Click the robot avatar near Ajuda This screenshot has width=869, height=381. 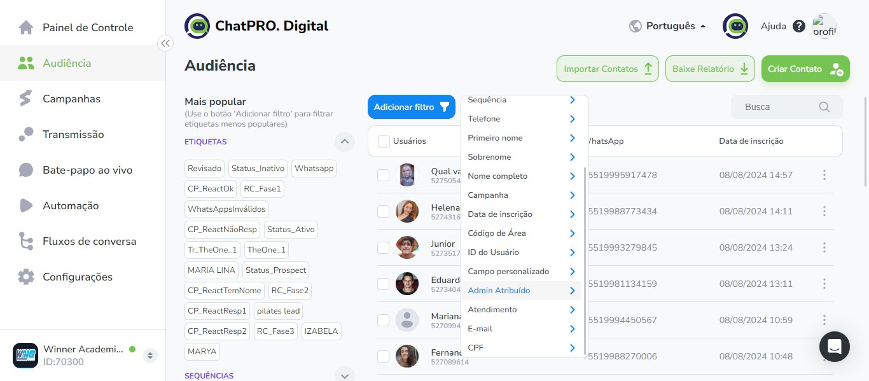735,26
